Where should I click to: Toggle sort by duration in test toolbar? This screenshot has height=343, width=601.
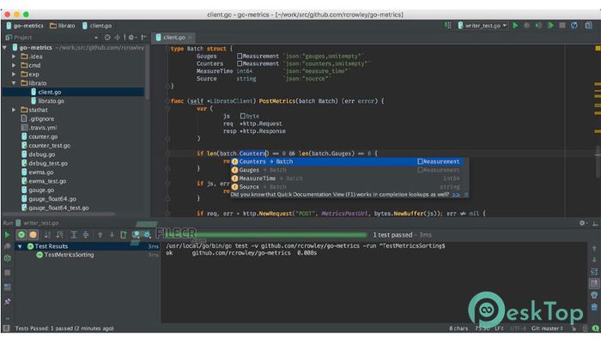point(60,235)
